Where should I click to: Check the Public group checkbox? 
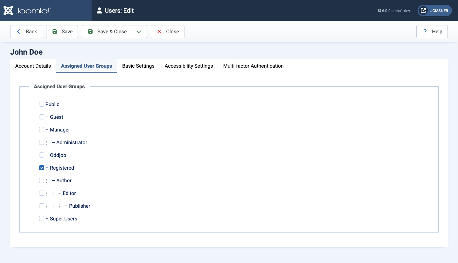tap(42, 104)
